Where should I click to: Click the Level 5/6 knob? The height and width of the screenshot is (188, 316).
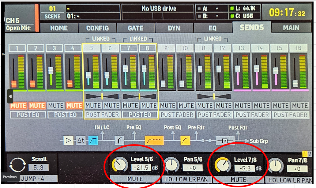(120, 165)
